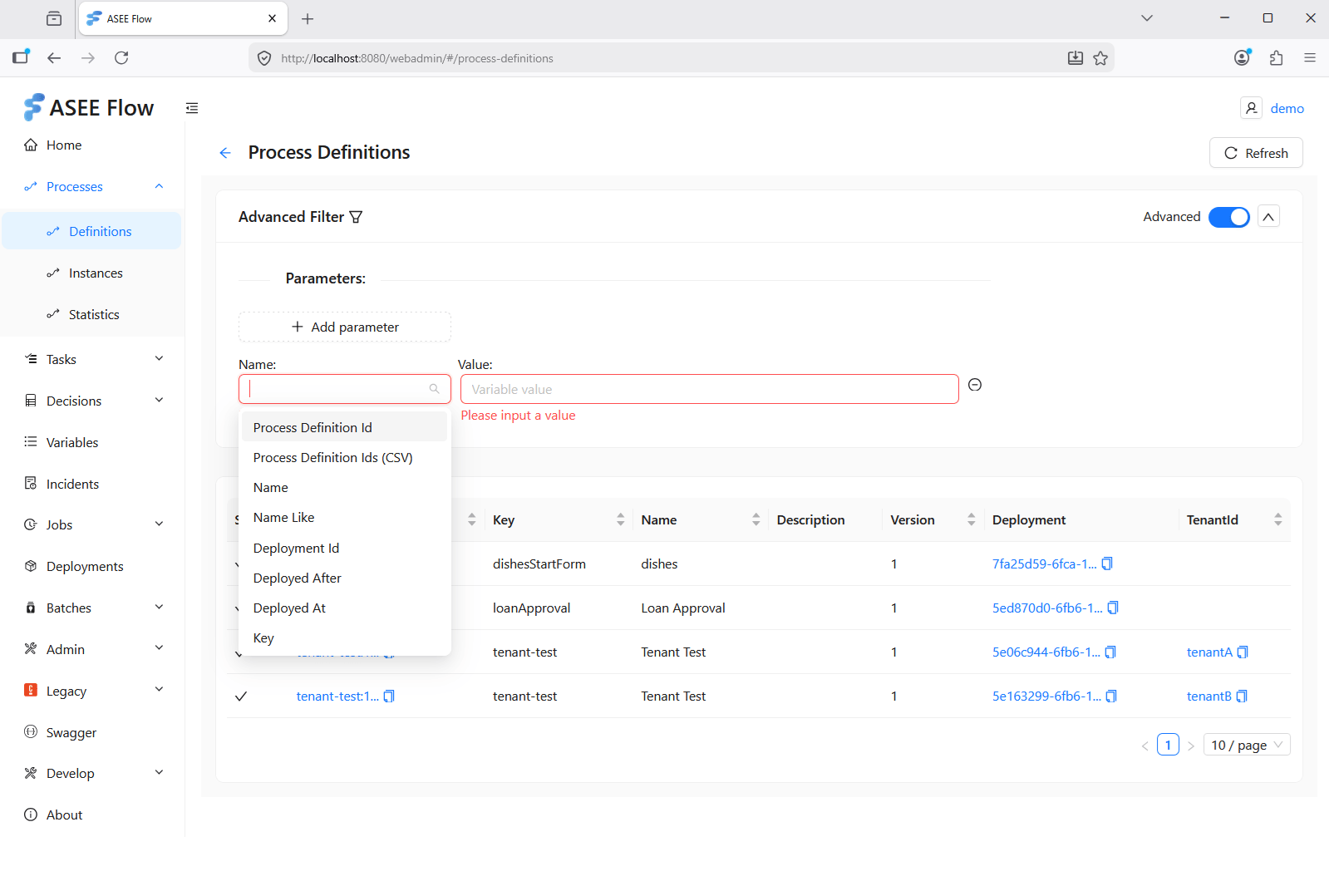Copy the tenantA tenant id
The height and width of the screenshot is (881, 1329).
click(1243, 652)
